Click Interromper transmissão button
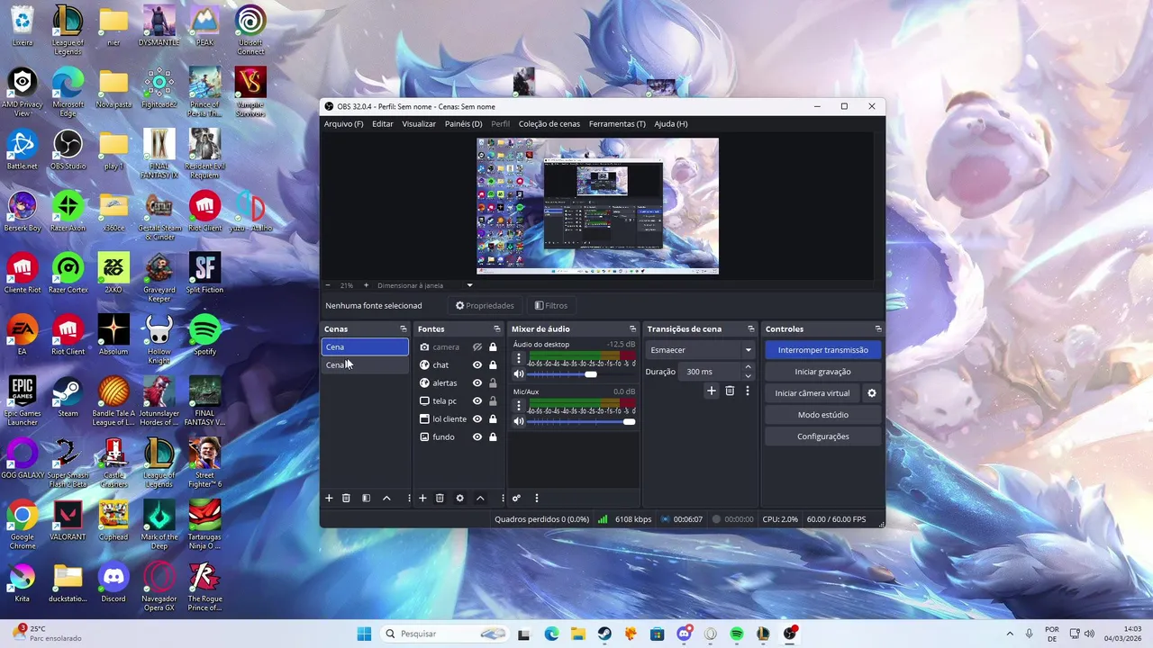 click(823, 350)
